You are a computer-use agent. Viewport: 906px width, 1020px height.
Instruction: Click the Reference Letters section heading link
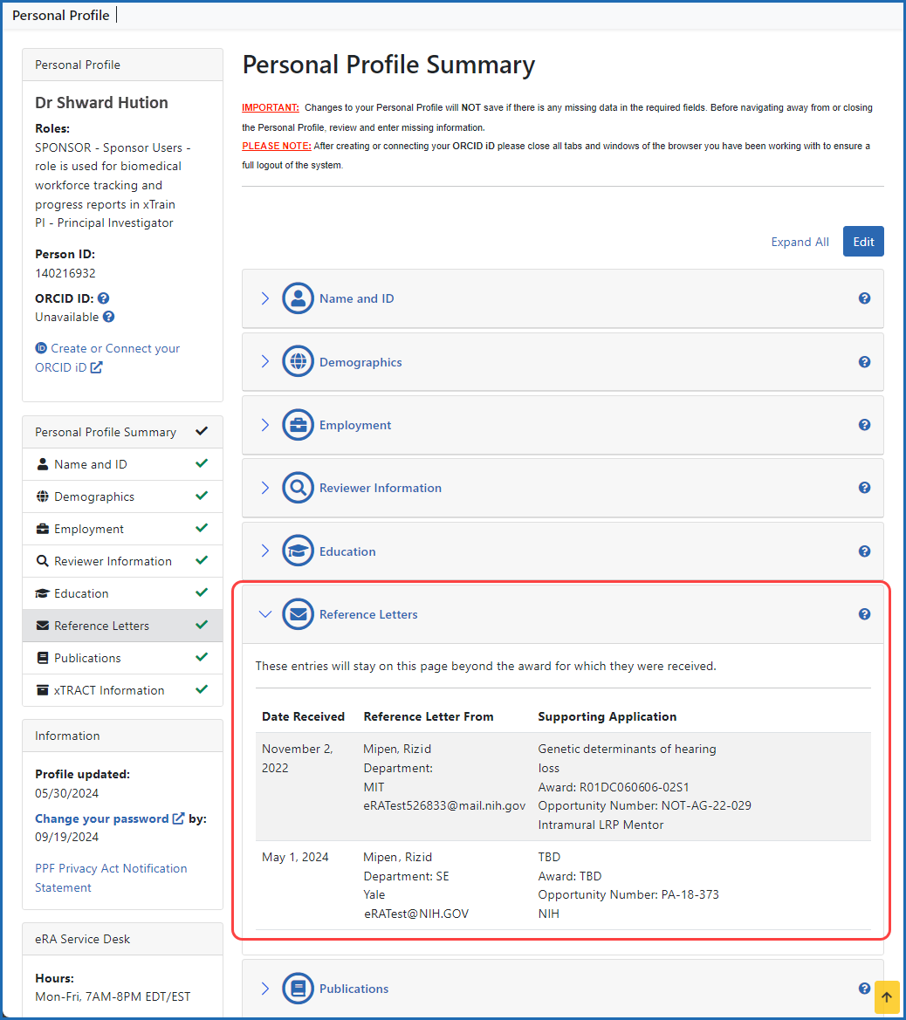coord(368,614)
